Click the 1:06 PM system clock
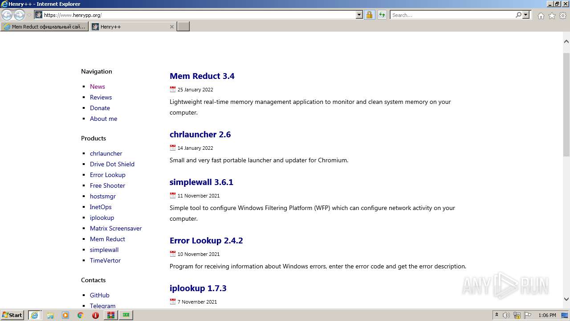The width and height of the screenshot is (570, 321). pyautogui.click(x=547, y=315)
